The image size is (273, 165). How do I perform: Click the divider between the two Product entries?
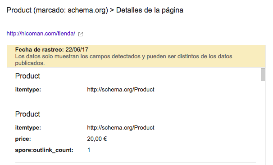(x=136, y=102)
